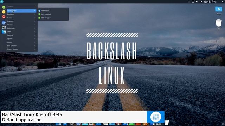
Task: Open the gray camera-like icon in menu sidebar
Action: tap(4, 27)
